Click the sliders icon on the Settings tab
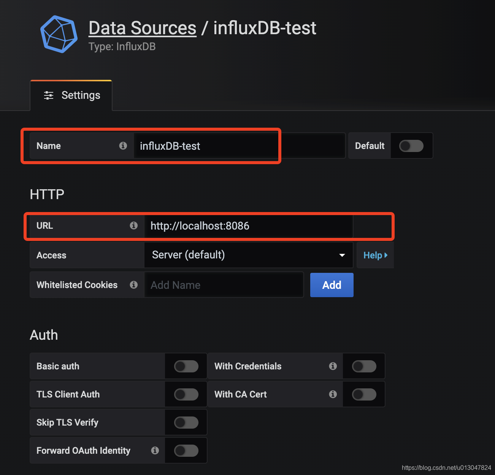Viewport: 495px width, 475px height. tap(49, 95)
